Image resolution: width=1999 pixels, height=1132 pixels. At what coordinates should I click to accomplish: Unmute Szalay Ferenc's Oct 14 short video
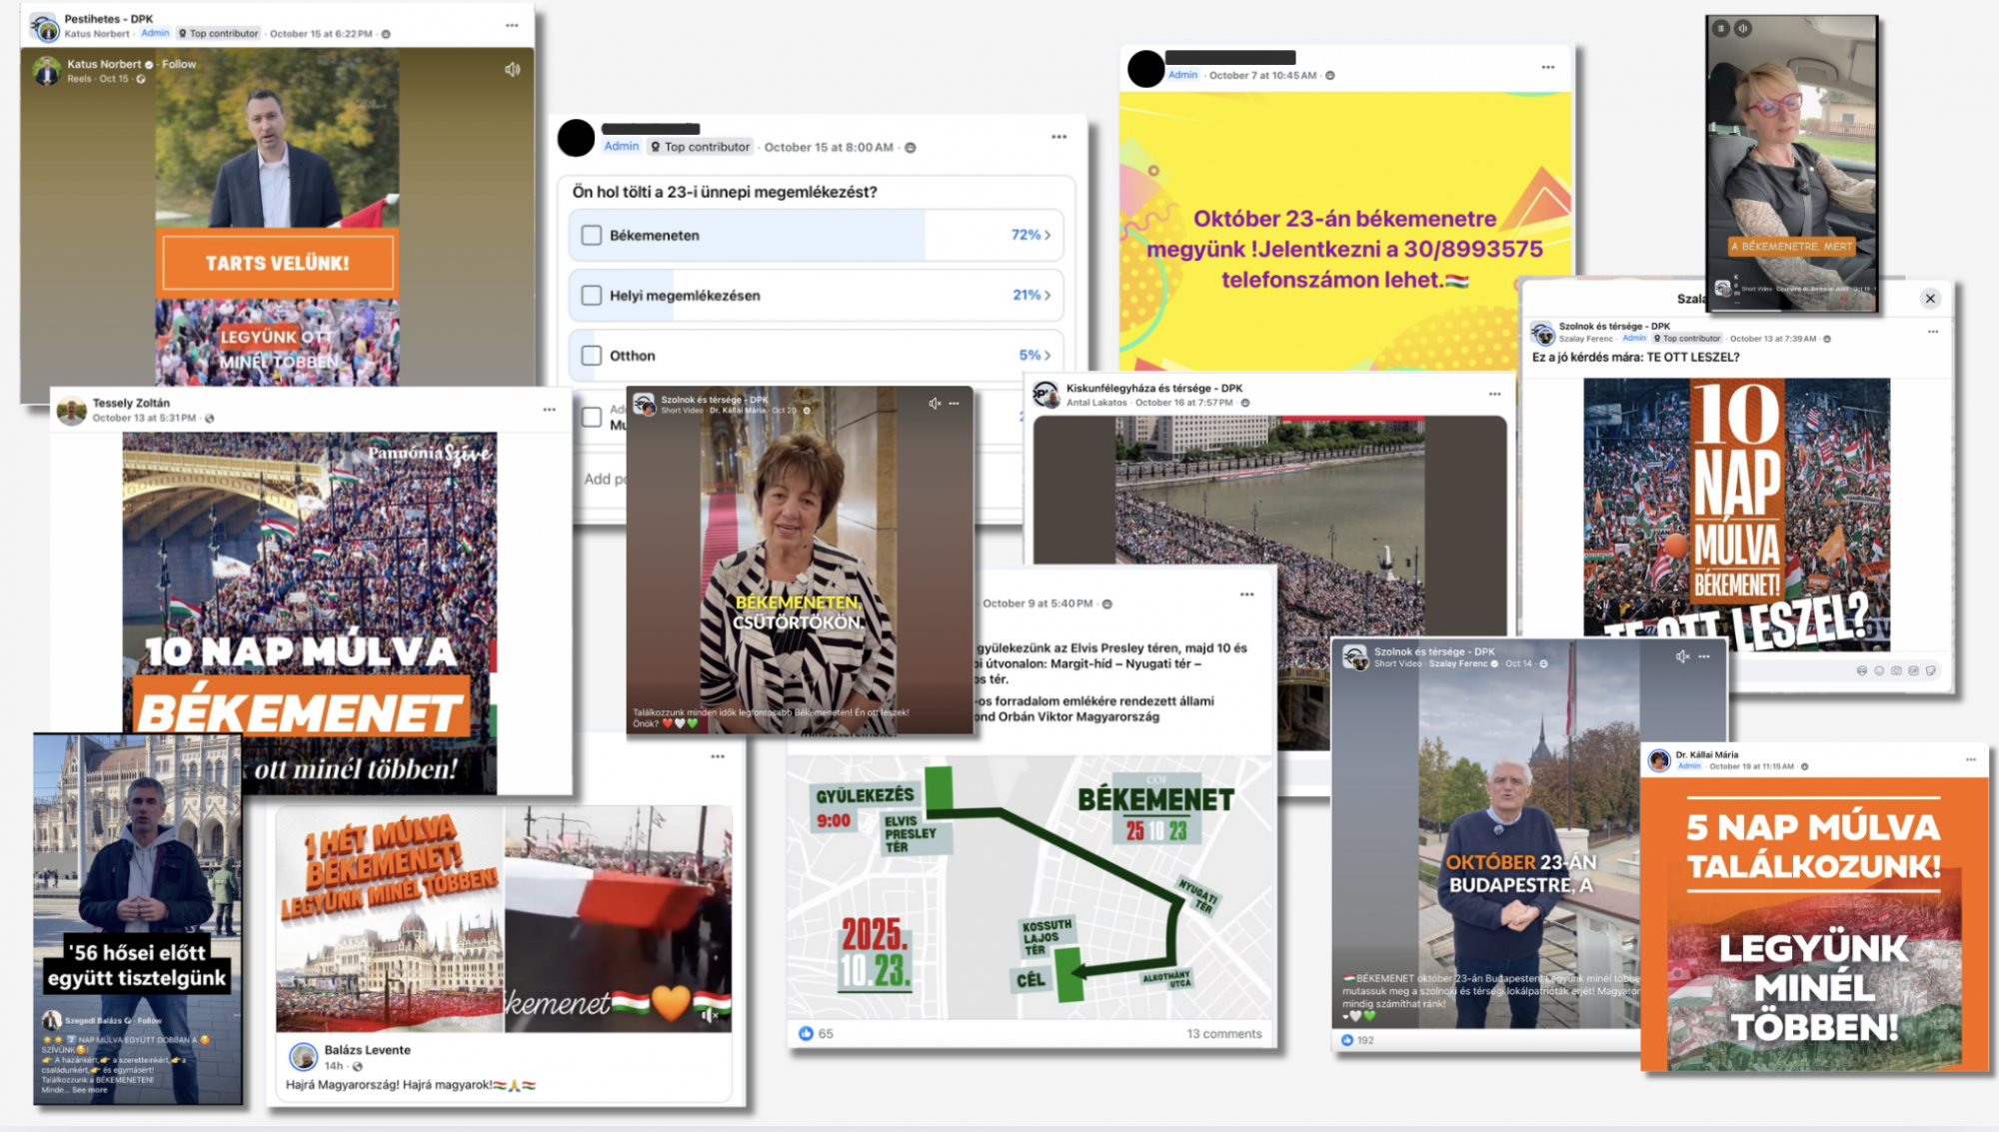[1682, 656]
